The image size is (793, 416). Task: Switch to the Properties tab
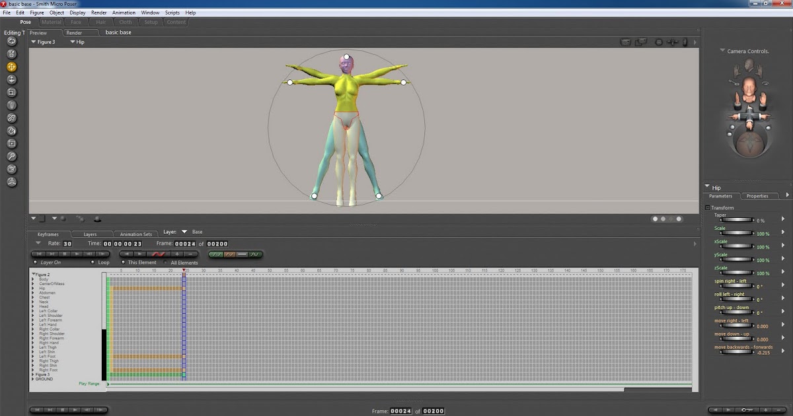[x=757, y=195]
